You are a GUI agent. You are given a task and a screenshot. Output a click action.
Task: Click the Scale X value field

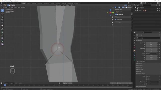(151, 56)
